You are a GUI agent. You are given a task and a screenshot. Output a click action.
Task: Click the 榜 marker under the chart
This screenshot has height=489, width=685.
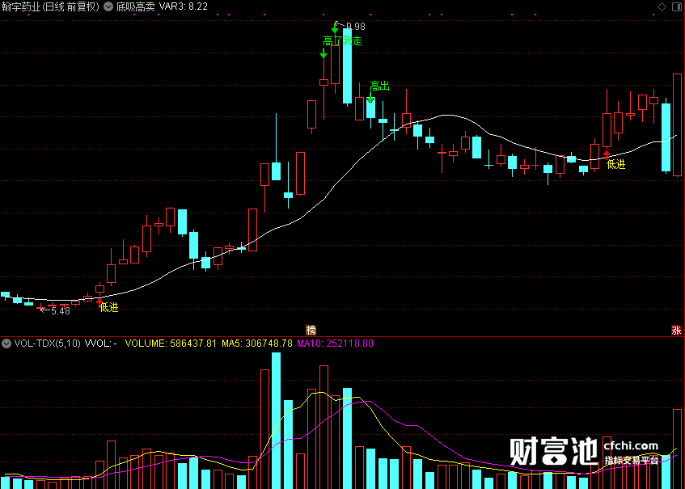(311, 330)
